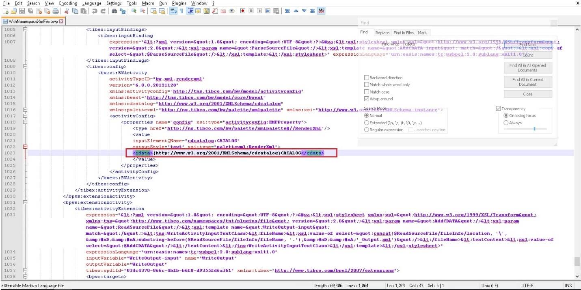
Task: Collapse tibex:config fold at line 1009
Action: (x=25, y=66)
